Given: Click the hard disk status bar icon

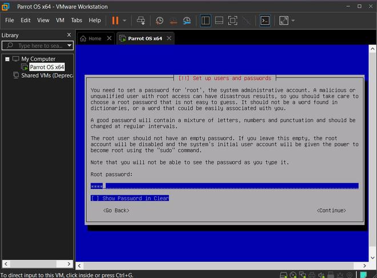Looking at the screenshot, I should click(284, 275).
